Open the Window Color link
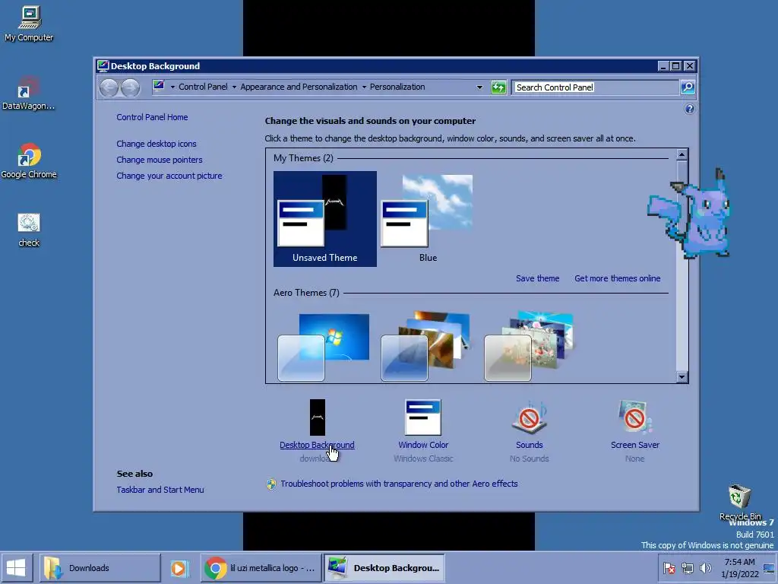 point(423,445)
